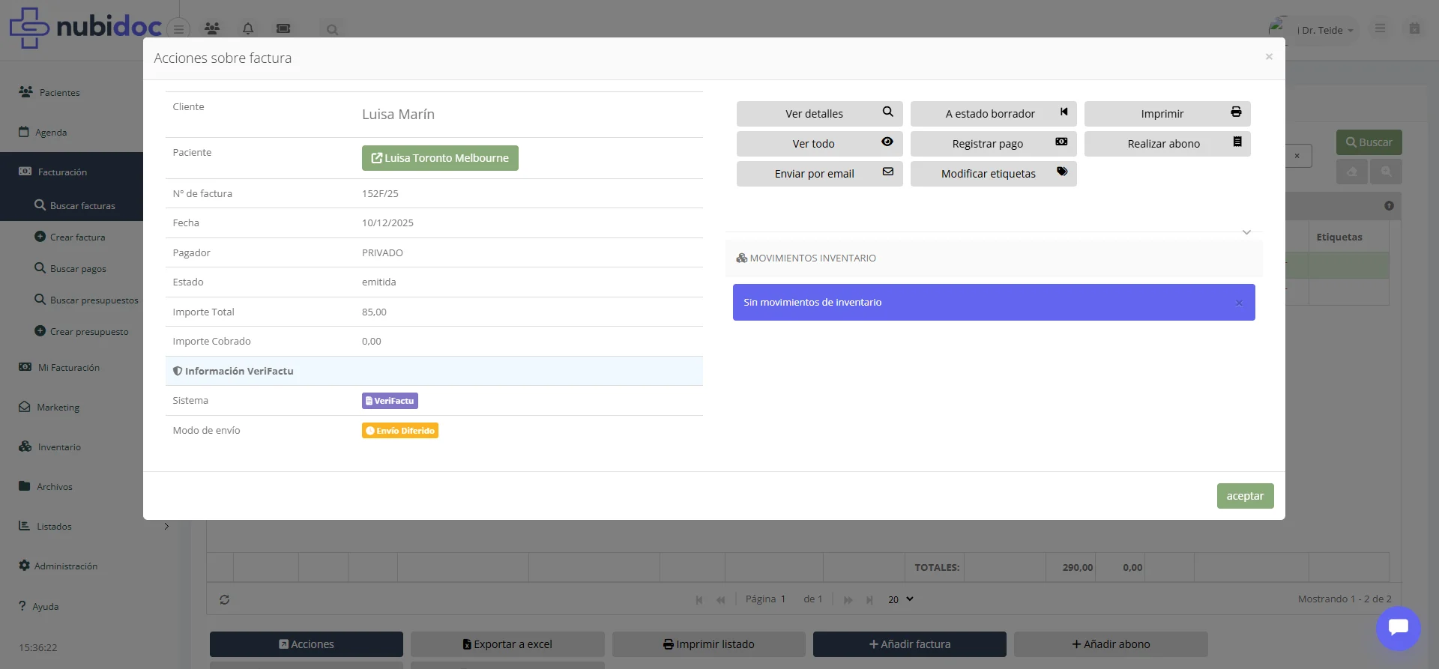Click the totals value 290,00

[x=1078, y=567]
